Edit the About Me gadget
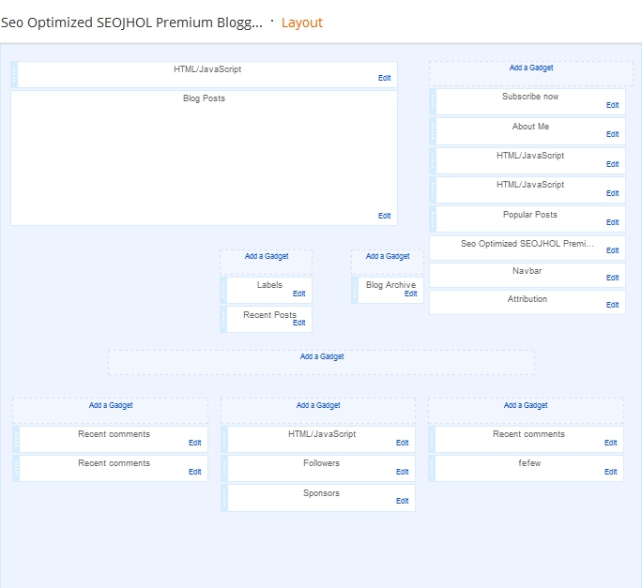 click(x=612, y=134)
